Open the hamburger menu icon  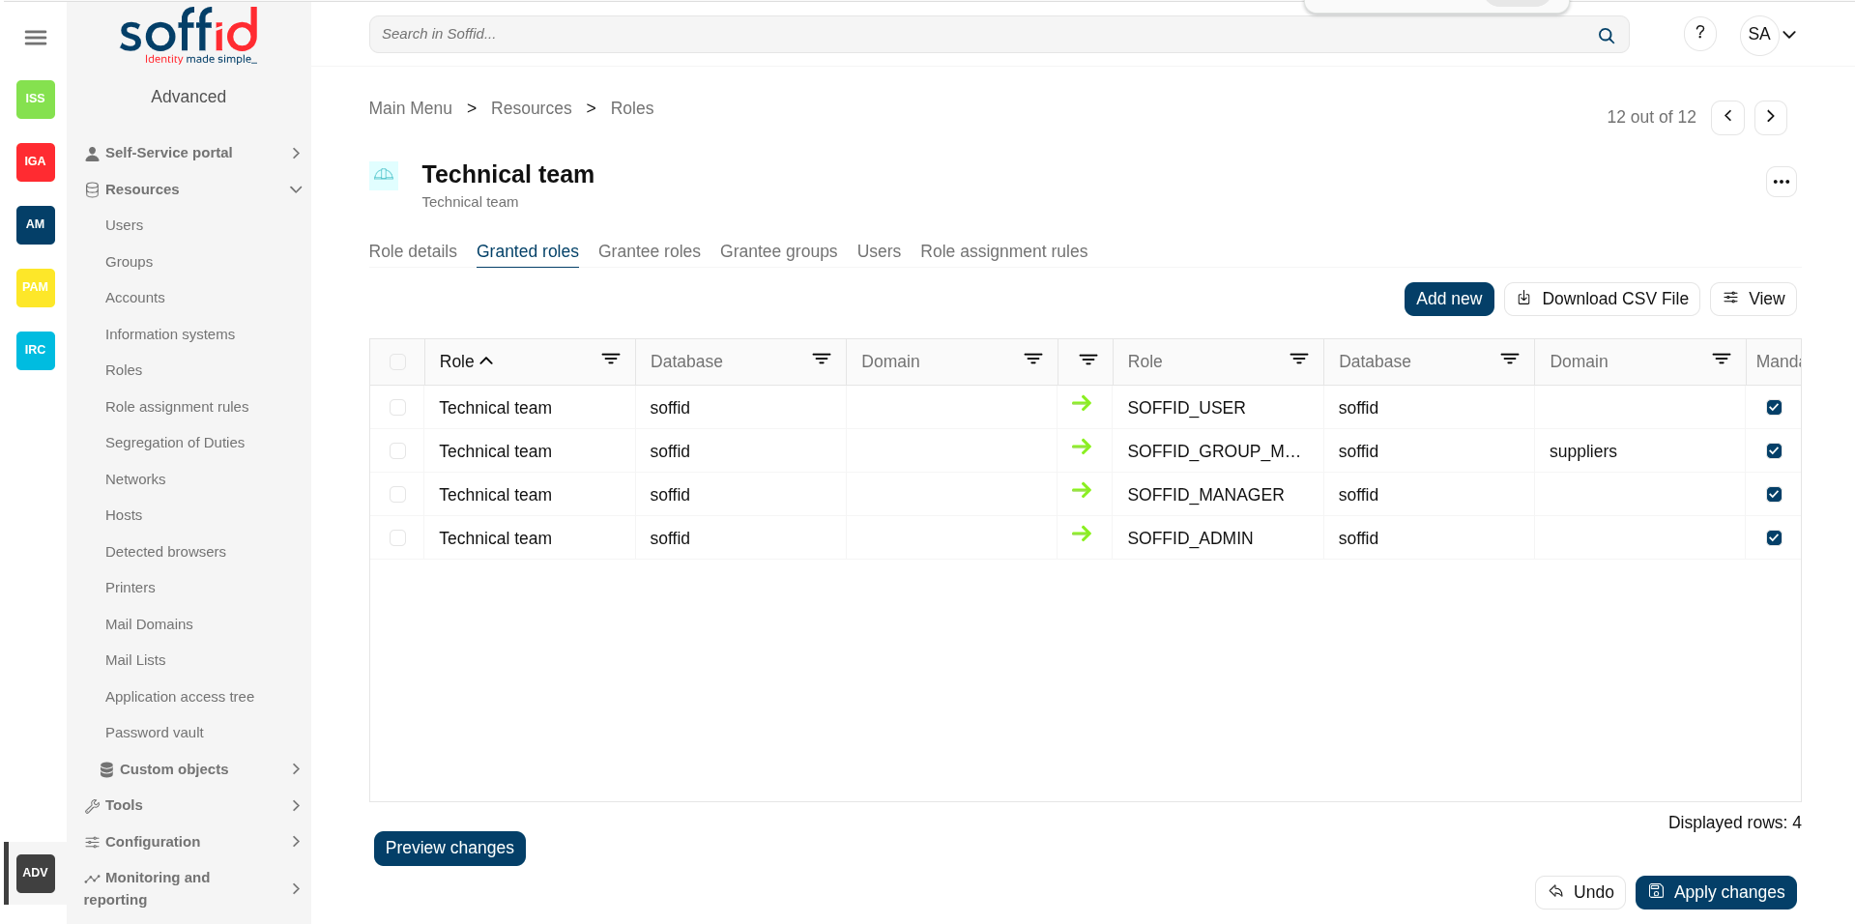pyautogui.click(x=36, y=38)
